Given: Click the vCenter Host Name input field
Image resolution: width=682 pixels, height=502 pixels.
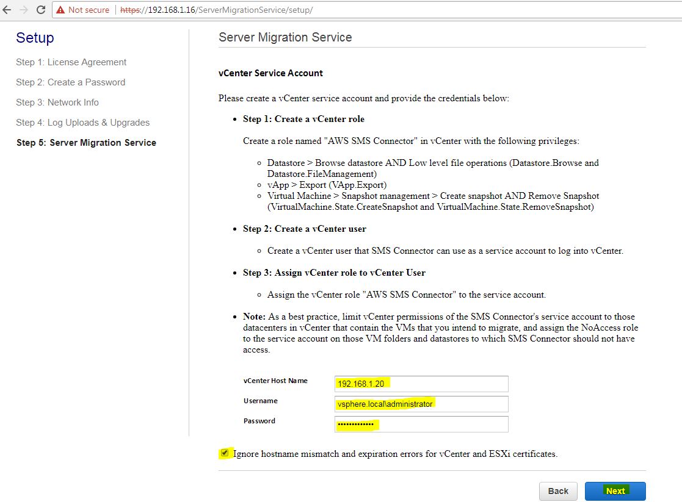Looking at the screenshot, I should (421, 384).
